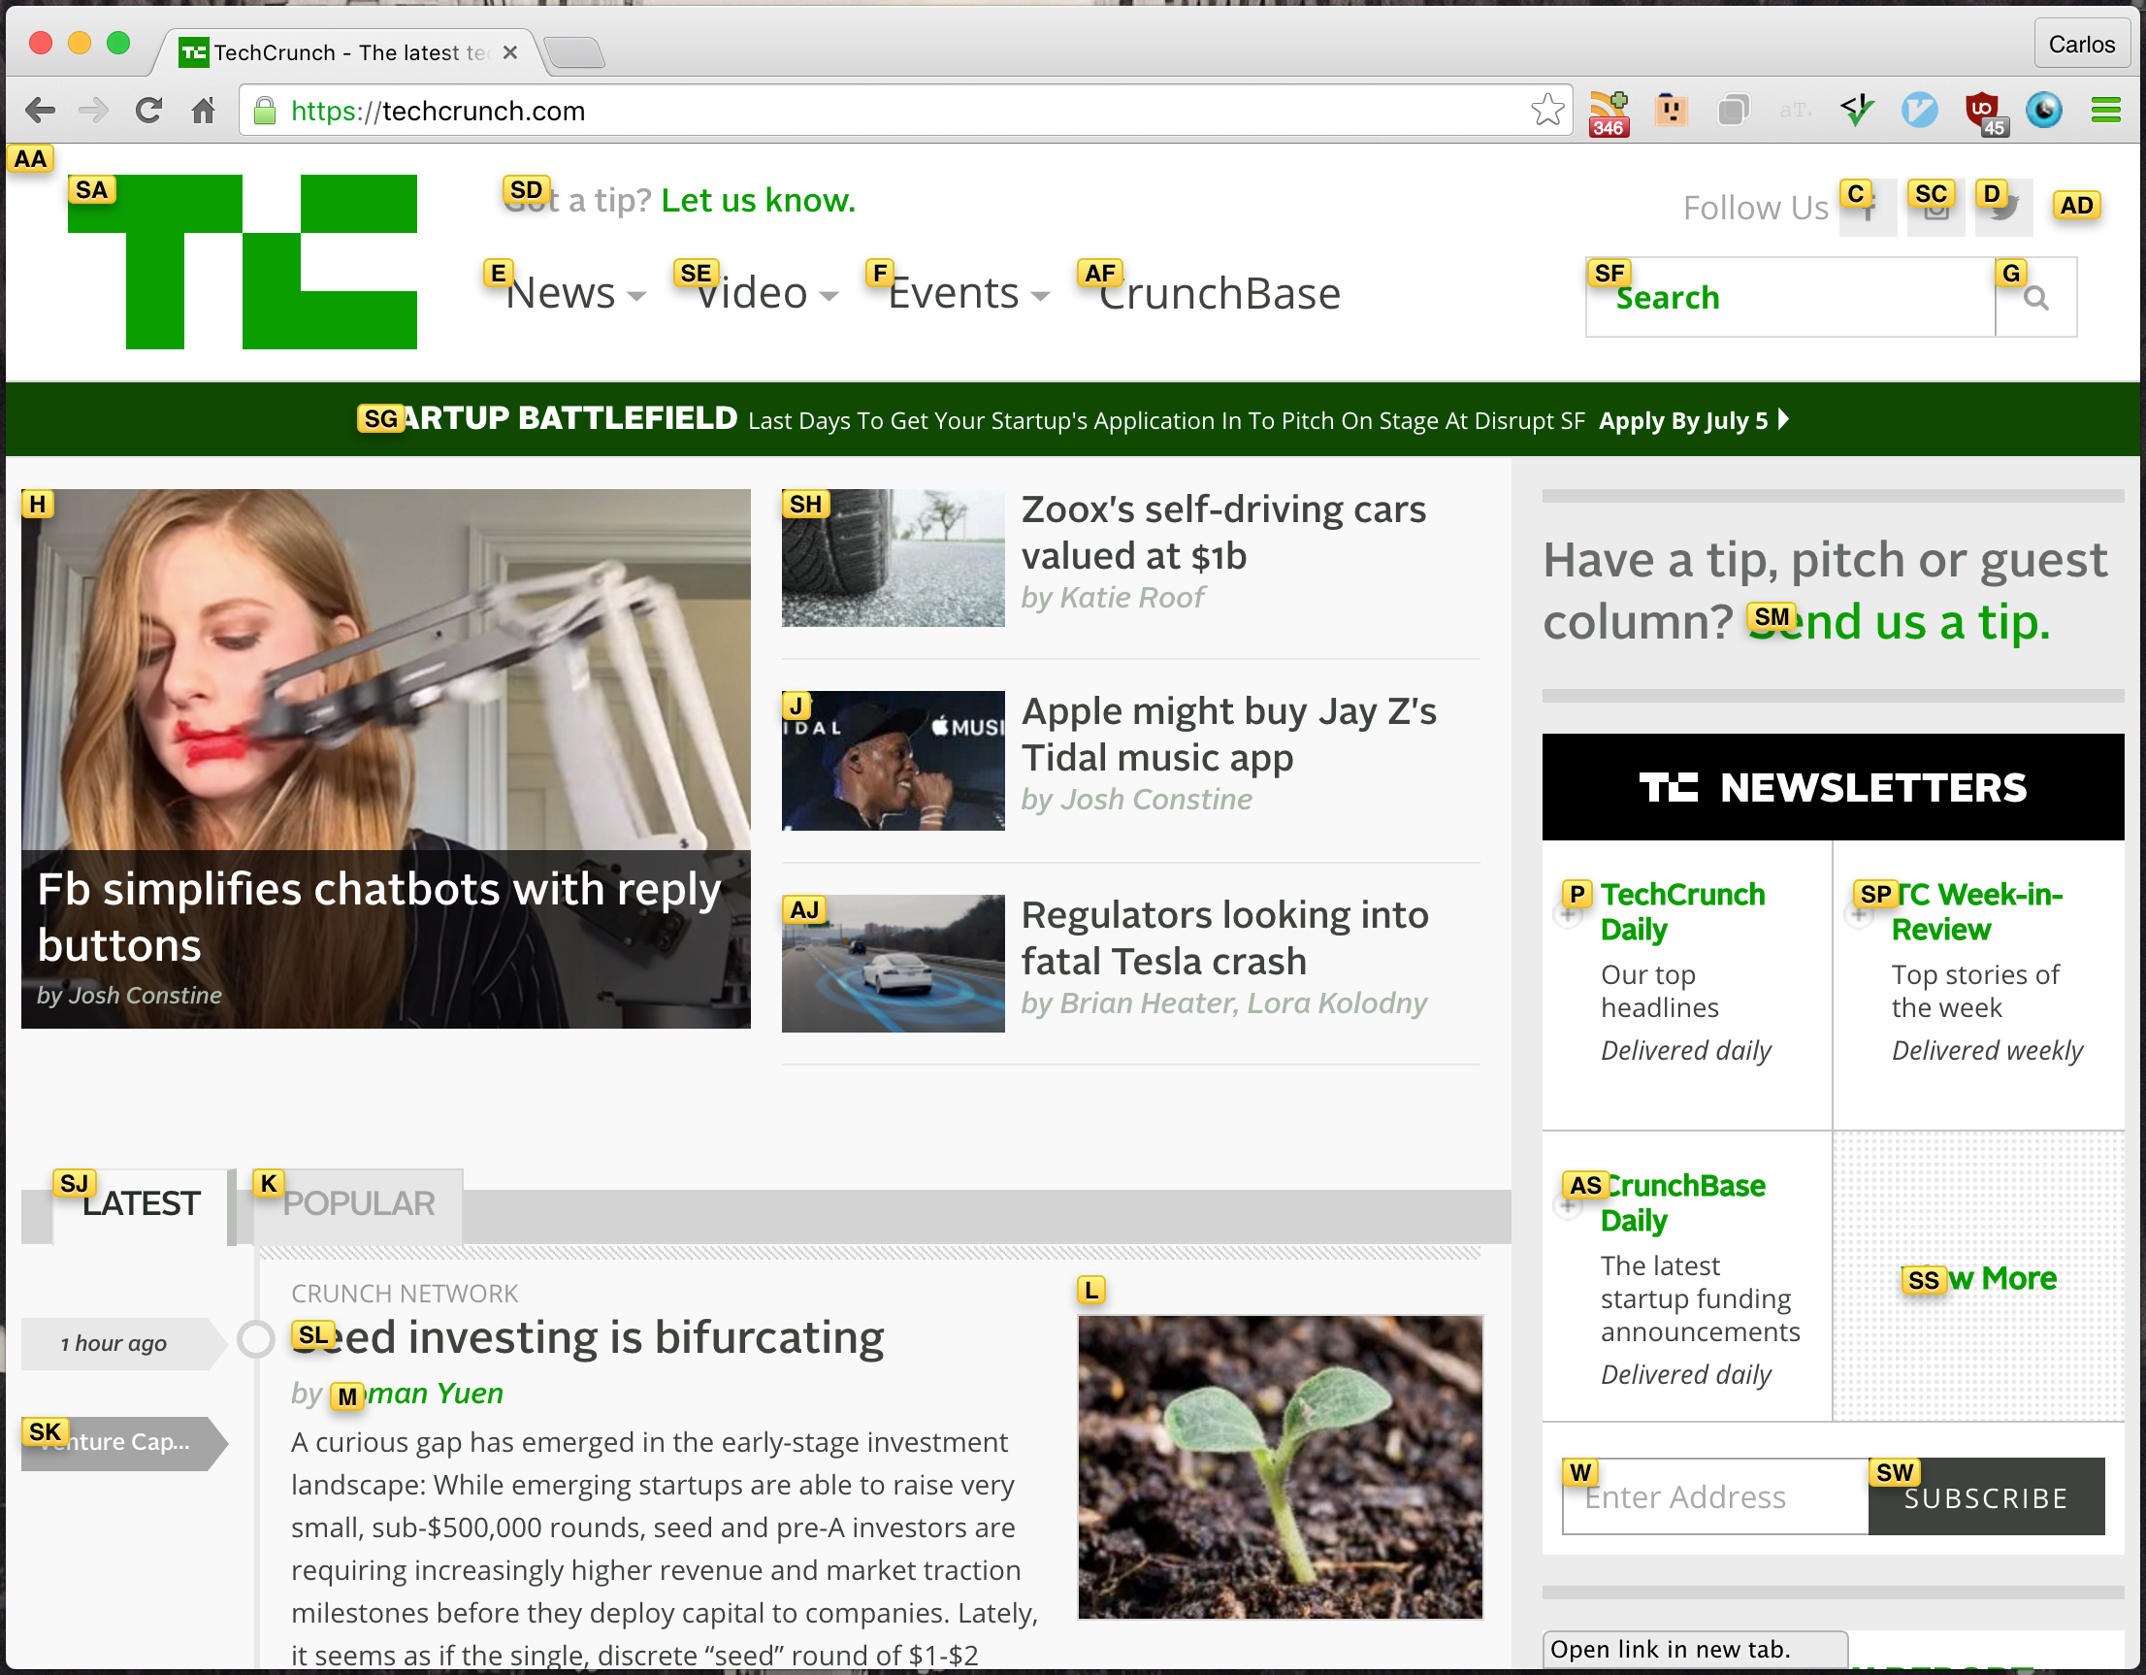Open a new tab with blank tab button

point(573,52)
